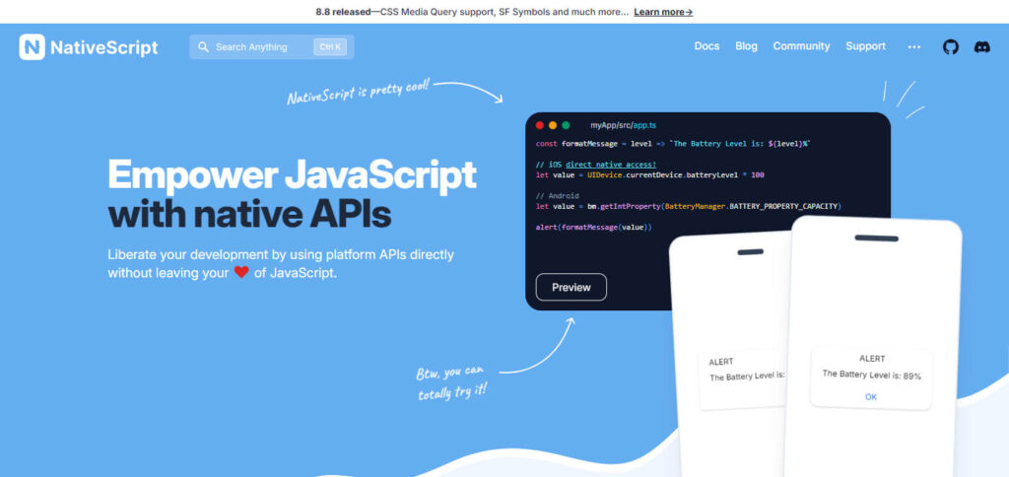Click the bm.getIntProperty code line

[x=689, y=206]
